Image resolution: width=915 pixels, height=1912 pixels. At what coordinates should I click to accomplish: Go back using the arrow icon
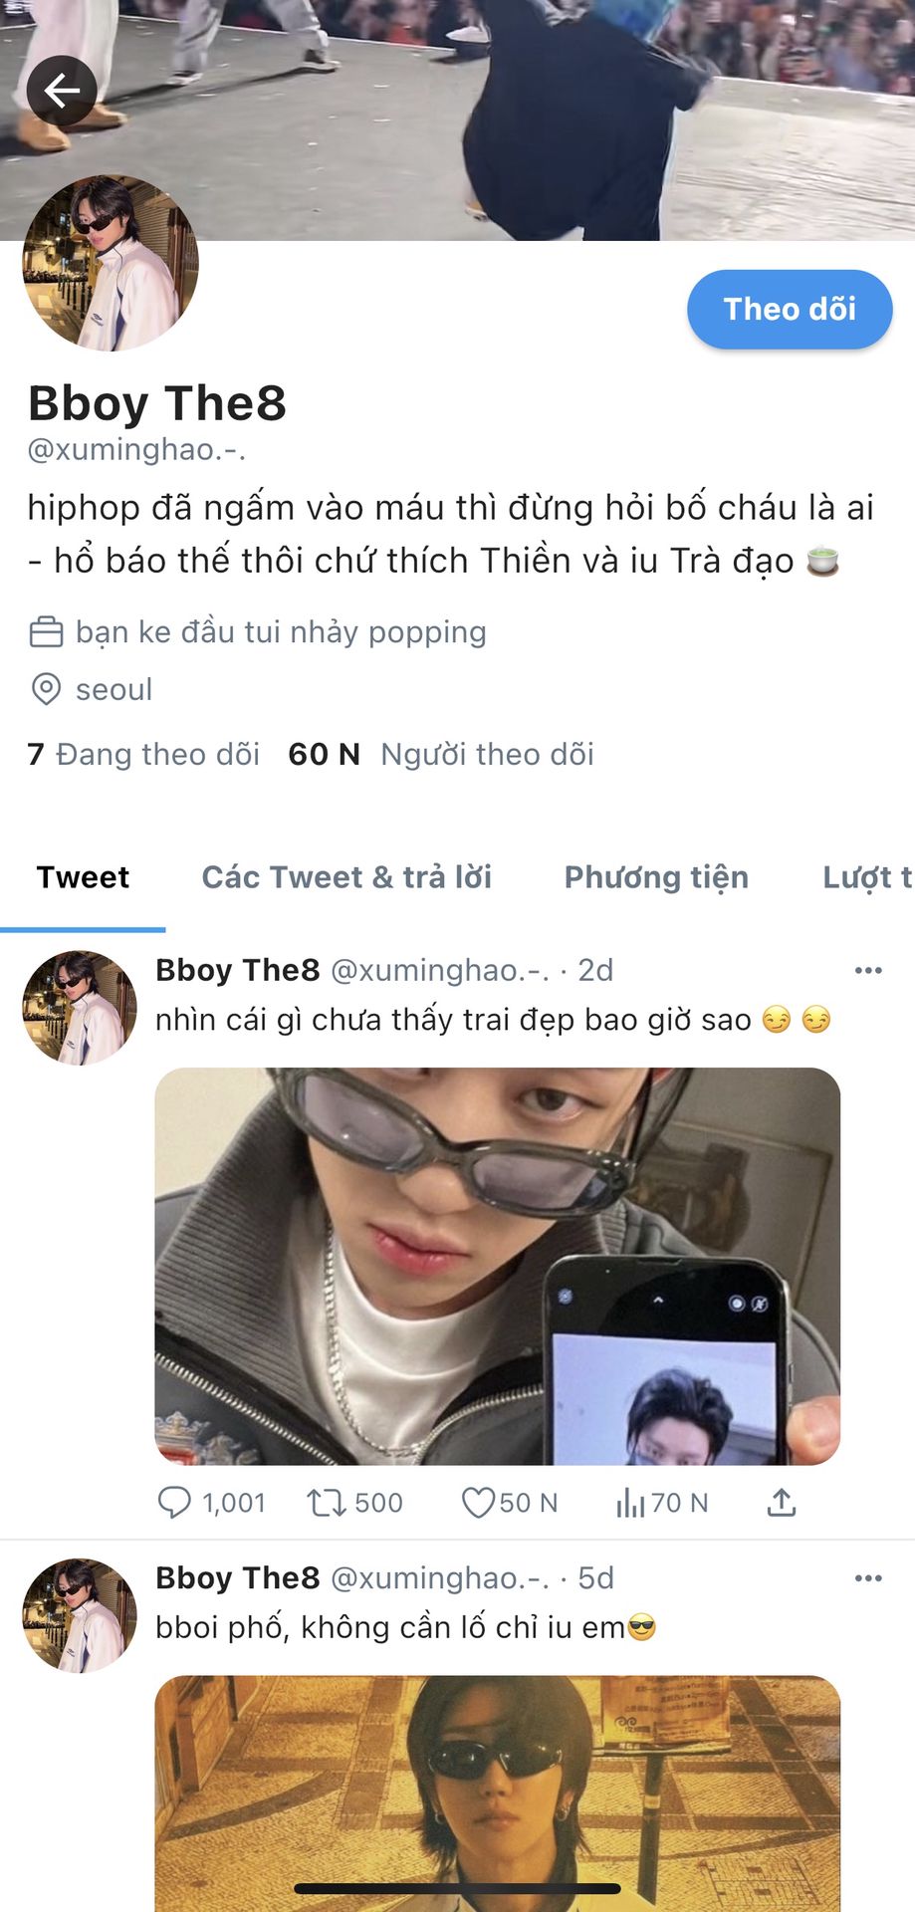[x=62, y=91]
